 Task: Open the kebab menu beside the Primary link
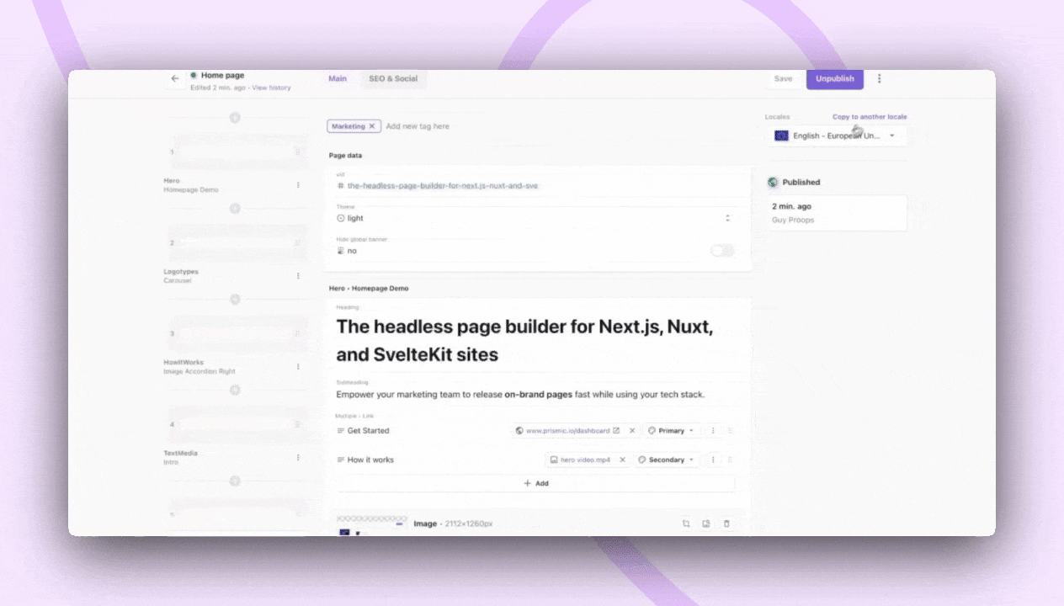pyautogui.click(x=712, y=430)
